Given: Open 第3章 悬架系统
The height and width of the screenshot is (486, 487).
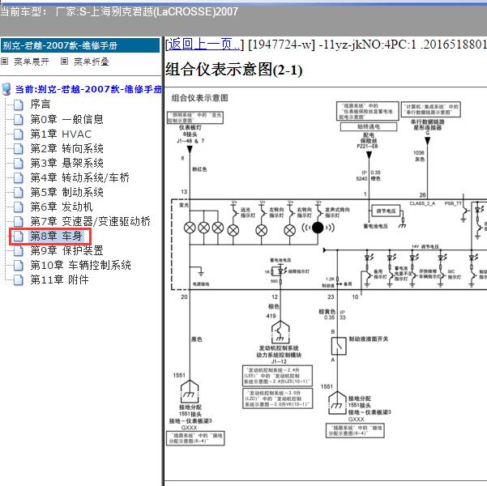Looking at the screenshot, I should click(x=66, y=163).
